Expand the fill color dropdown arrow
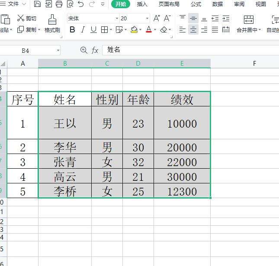Viewport: 279px width, 266px height. click(141, 29)
